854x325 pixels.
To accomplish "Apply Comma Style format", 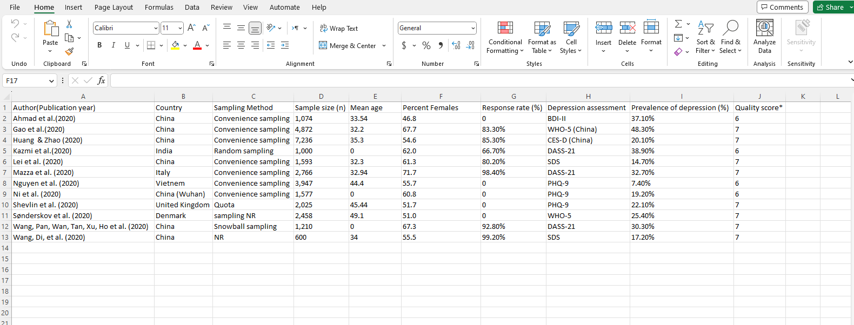I will pyautogui.click(x=441, y=45).
